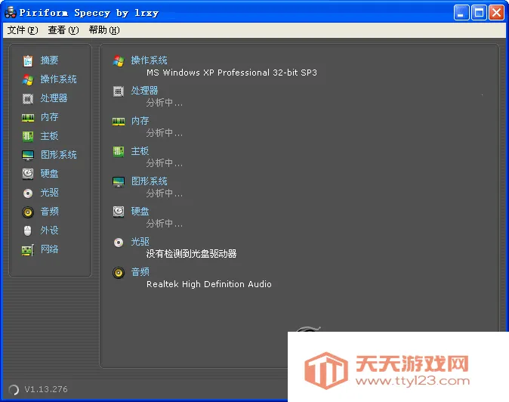The height and width of the screenshot is (402, 509).
Task: Click the Speccy title bar app icon
Action: [10, 13]
